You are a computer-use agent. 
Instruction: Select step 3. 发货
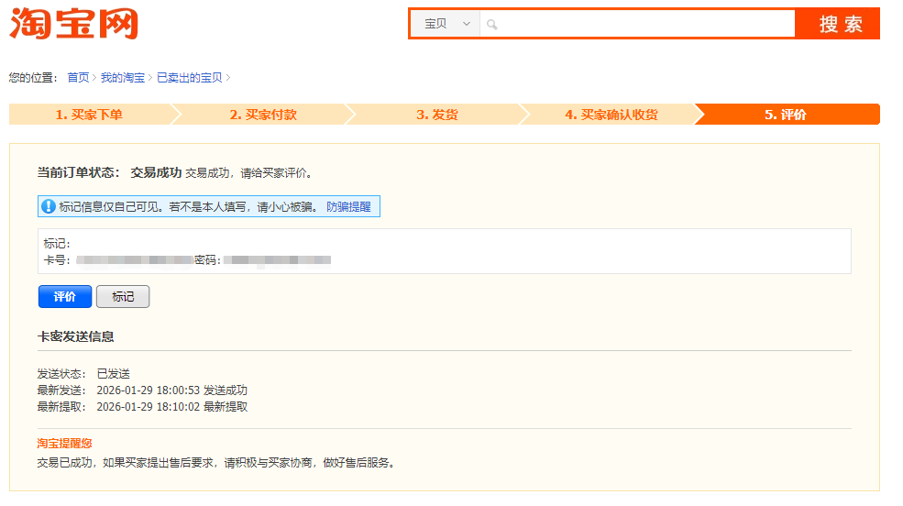tap(436, 115)
